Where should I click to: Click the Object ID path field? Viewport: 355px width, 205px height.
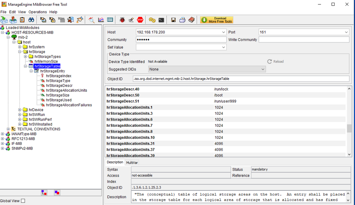[x=241, y=79]
